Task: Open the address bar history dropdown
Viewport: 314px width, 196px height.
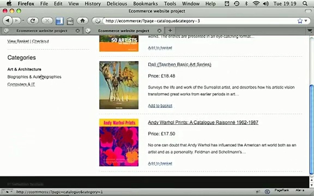Action: (x=306, y=21)
